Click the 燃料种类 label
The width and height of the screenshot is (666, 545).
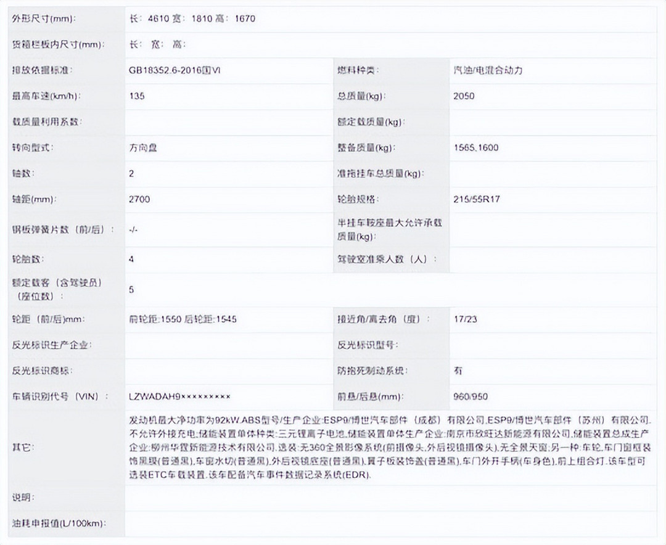tap(358, 70)
